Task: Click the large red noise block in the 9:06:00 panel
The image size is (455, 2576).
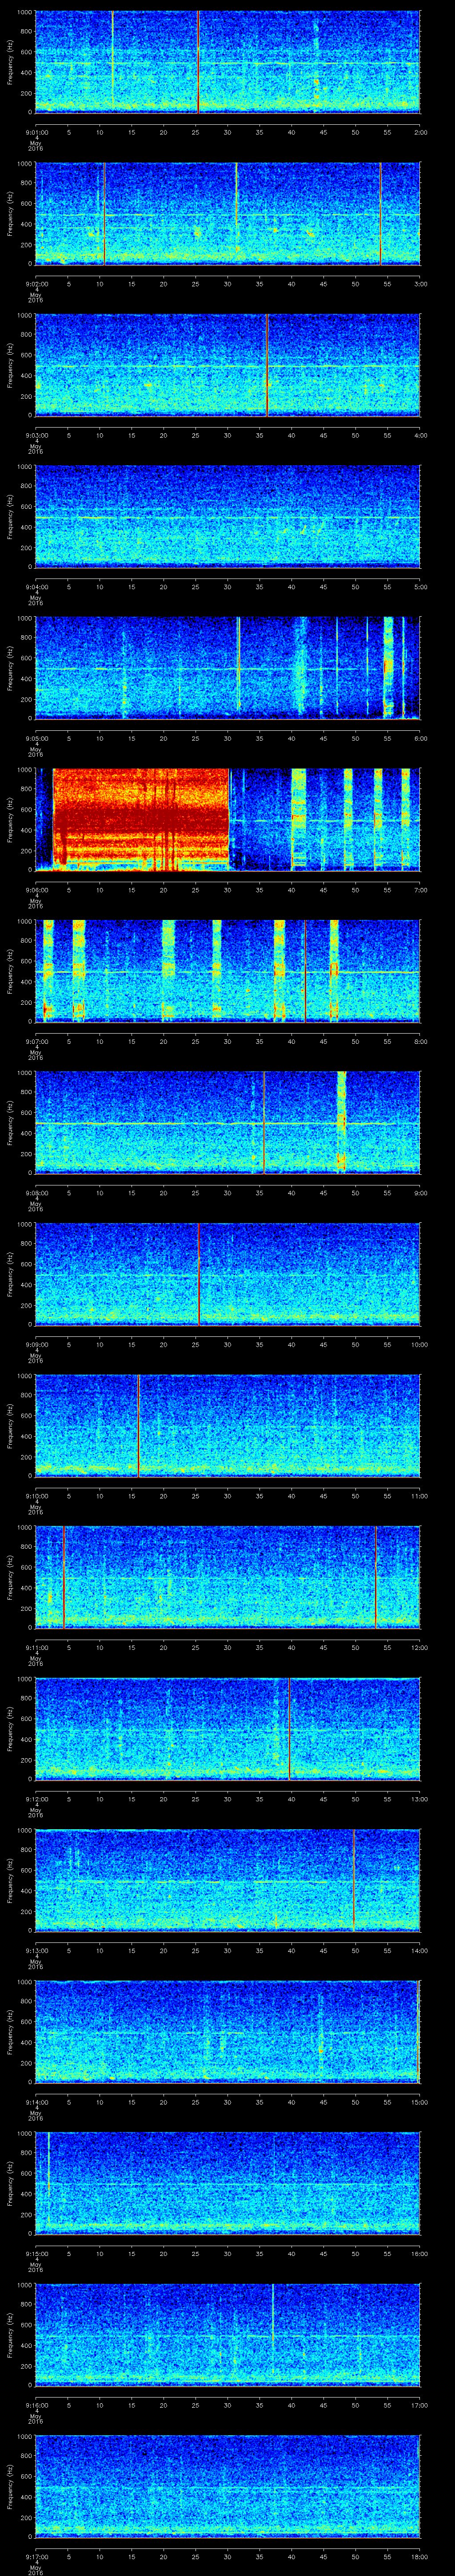Action: (x=141, y=819)
